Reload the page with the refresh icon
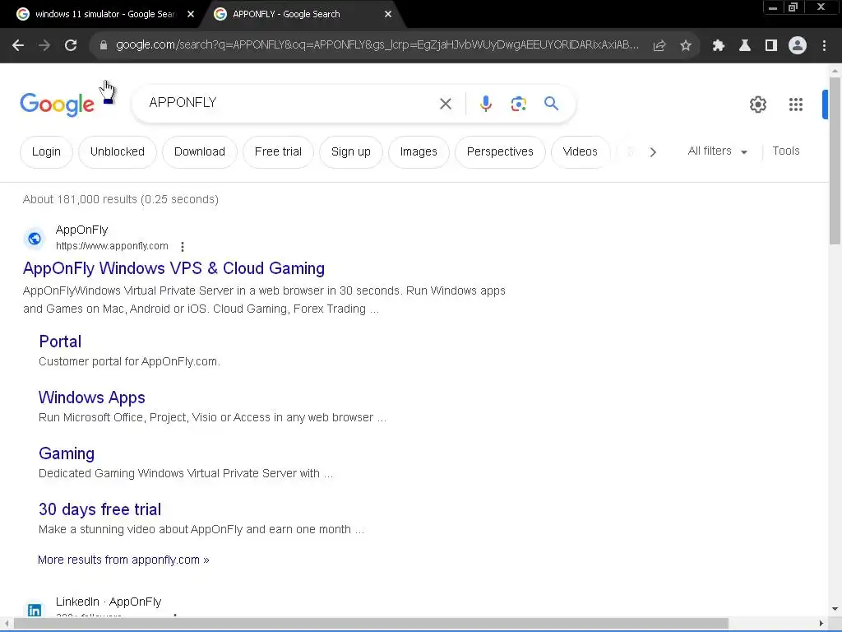 pos(71,46)
